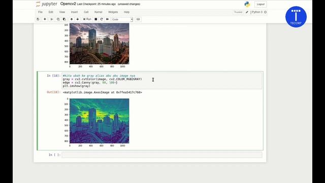
Task: Run the selected cell
Action: pos(87,19)
